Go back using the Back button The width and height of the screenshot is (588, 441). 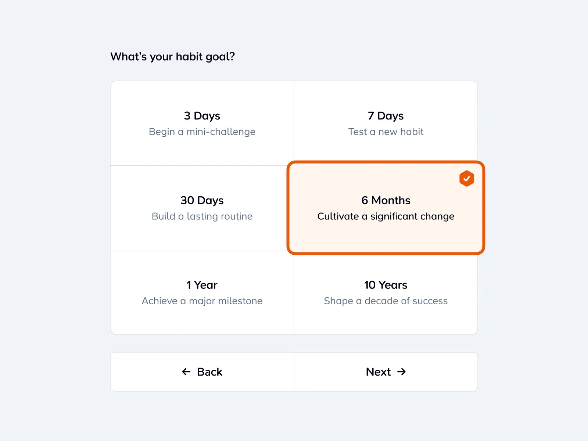(202, 372)
